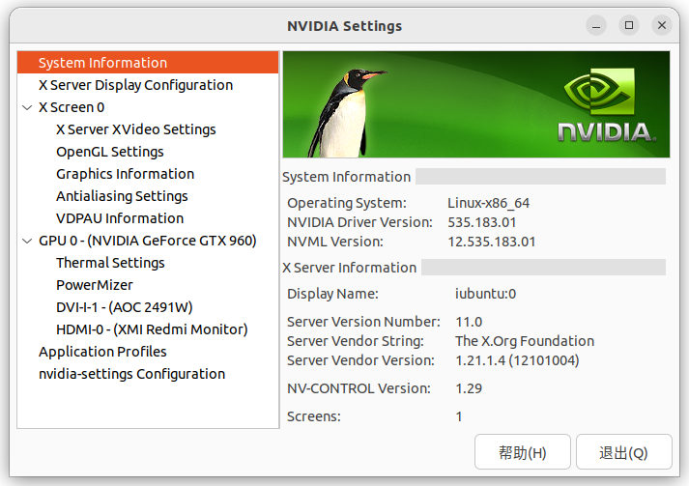Select System Information in the sidebar
This screenshot has height=486, width=689.
pos(148,63)
